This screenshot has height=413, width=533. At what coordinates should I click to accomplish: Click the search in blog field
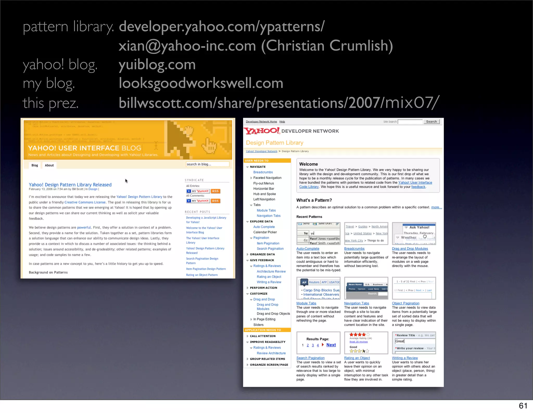coord(207,164)
